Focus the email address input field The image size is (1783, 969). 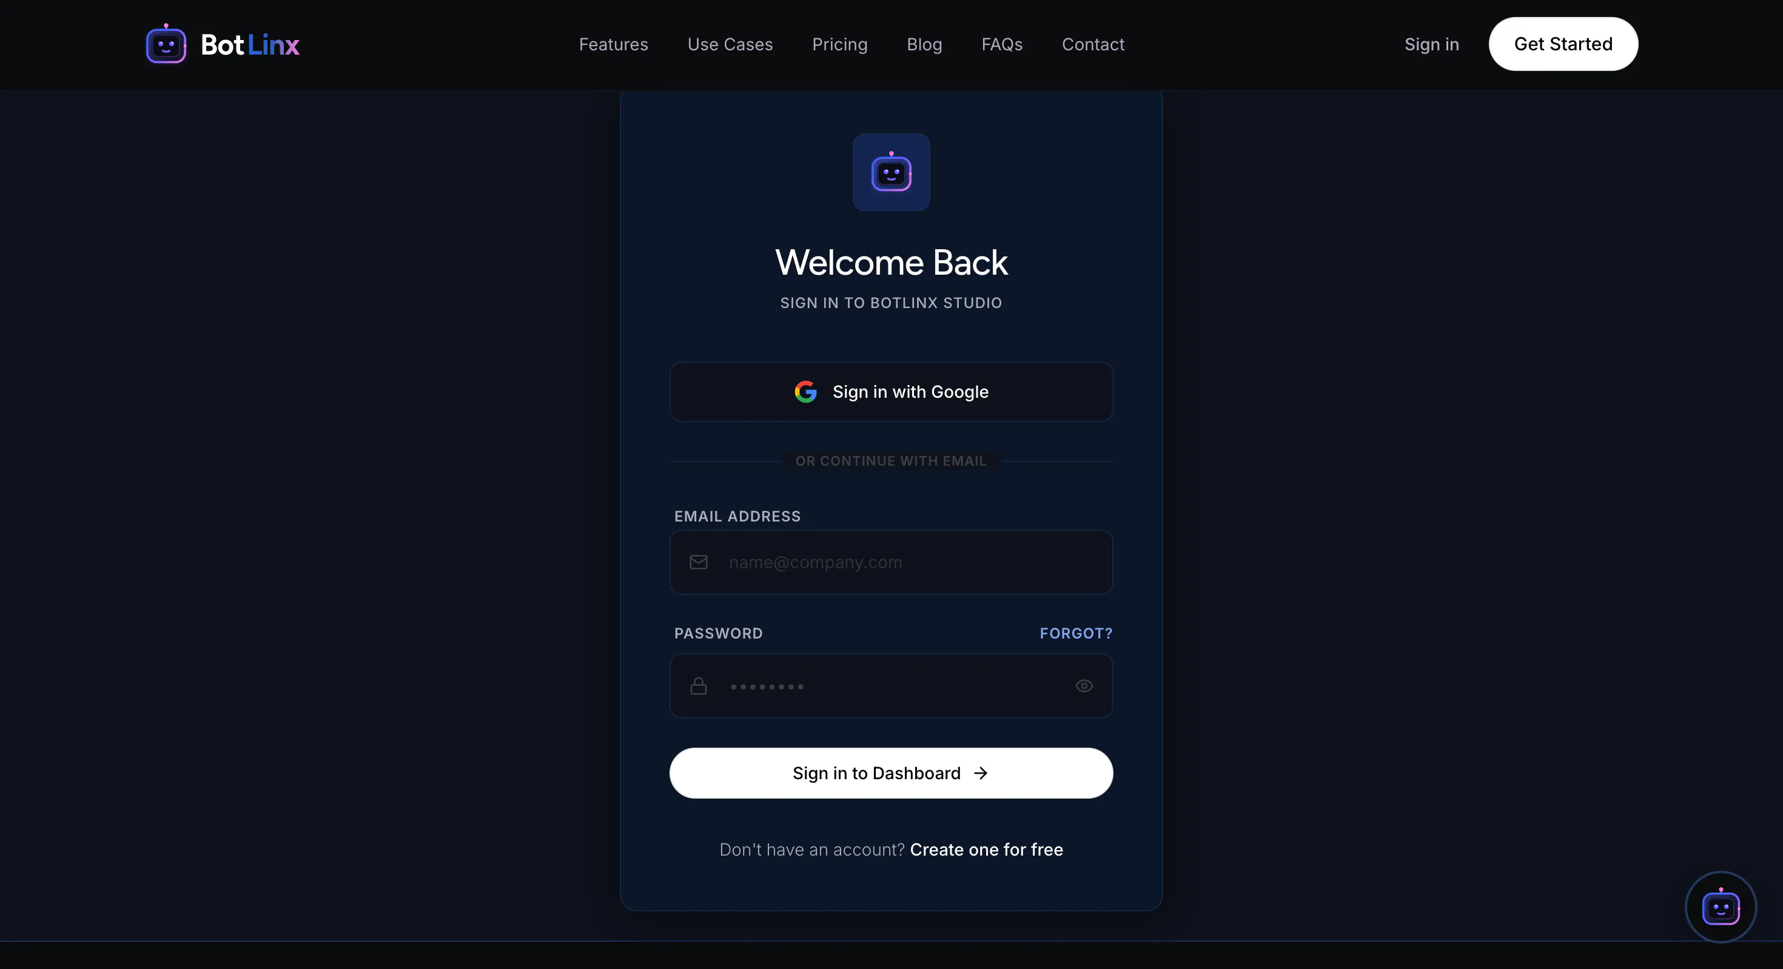[891, 562]
